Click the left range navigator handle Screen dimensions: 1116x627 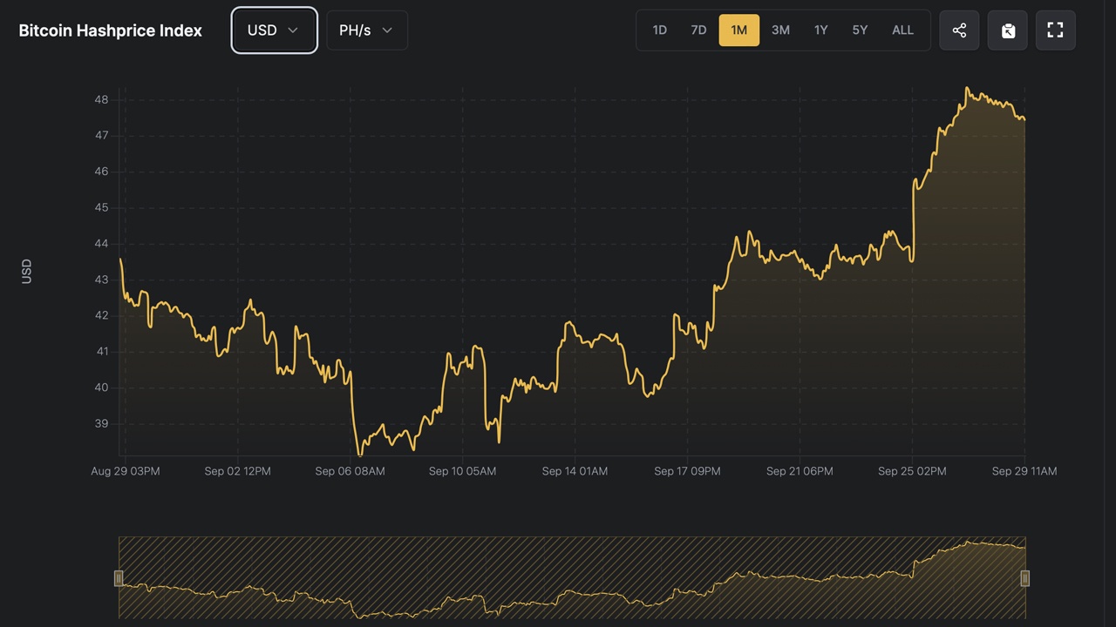click(x=119, y=578)
